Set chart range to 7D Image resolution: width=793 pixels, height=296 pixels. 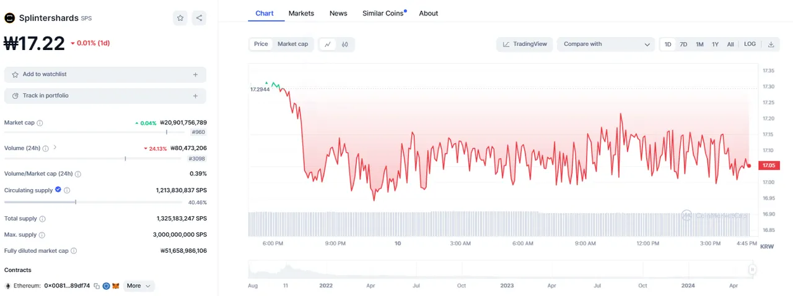(683, 44)
